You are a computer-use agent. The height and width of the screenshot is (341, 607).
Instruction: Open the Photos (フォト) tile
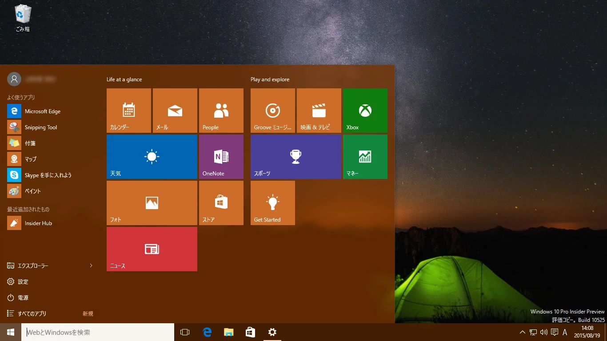click(152, 203)
